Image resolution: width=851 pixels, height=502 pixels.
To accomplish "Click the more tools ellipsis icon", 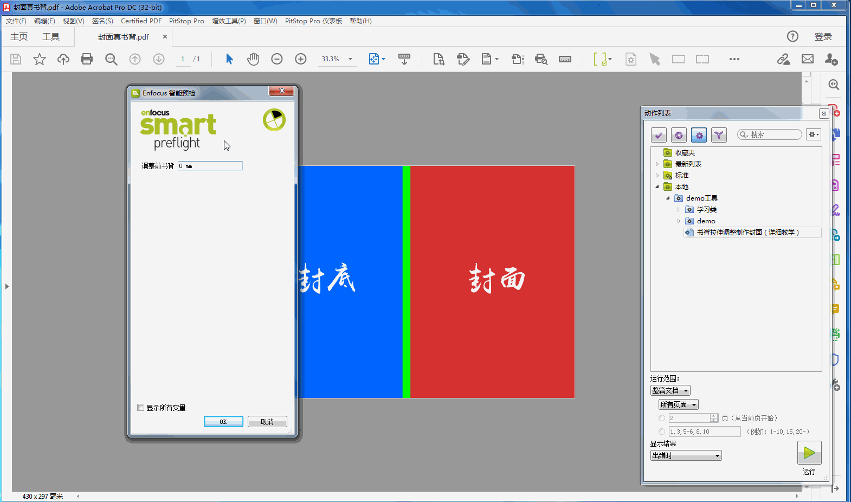I will point(734,59).
